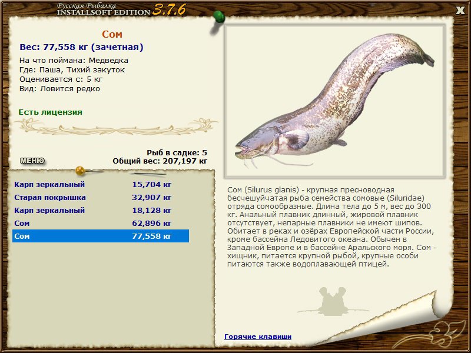Click the yellow pushpin above fish list
The image size is (471, 353).
coord(80,171)
